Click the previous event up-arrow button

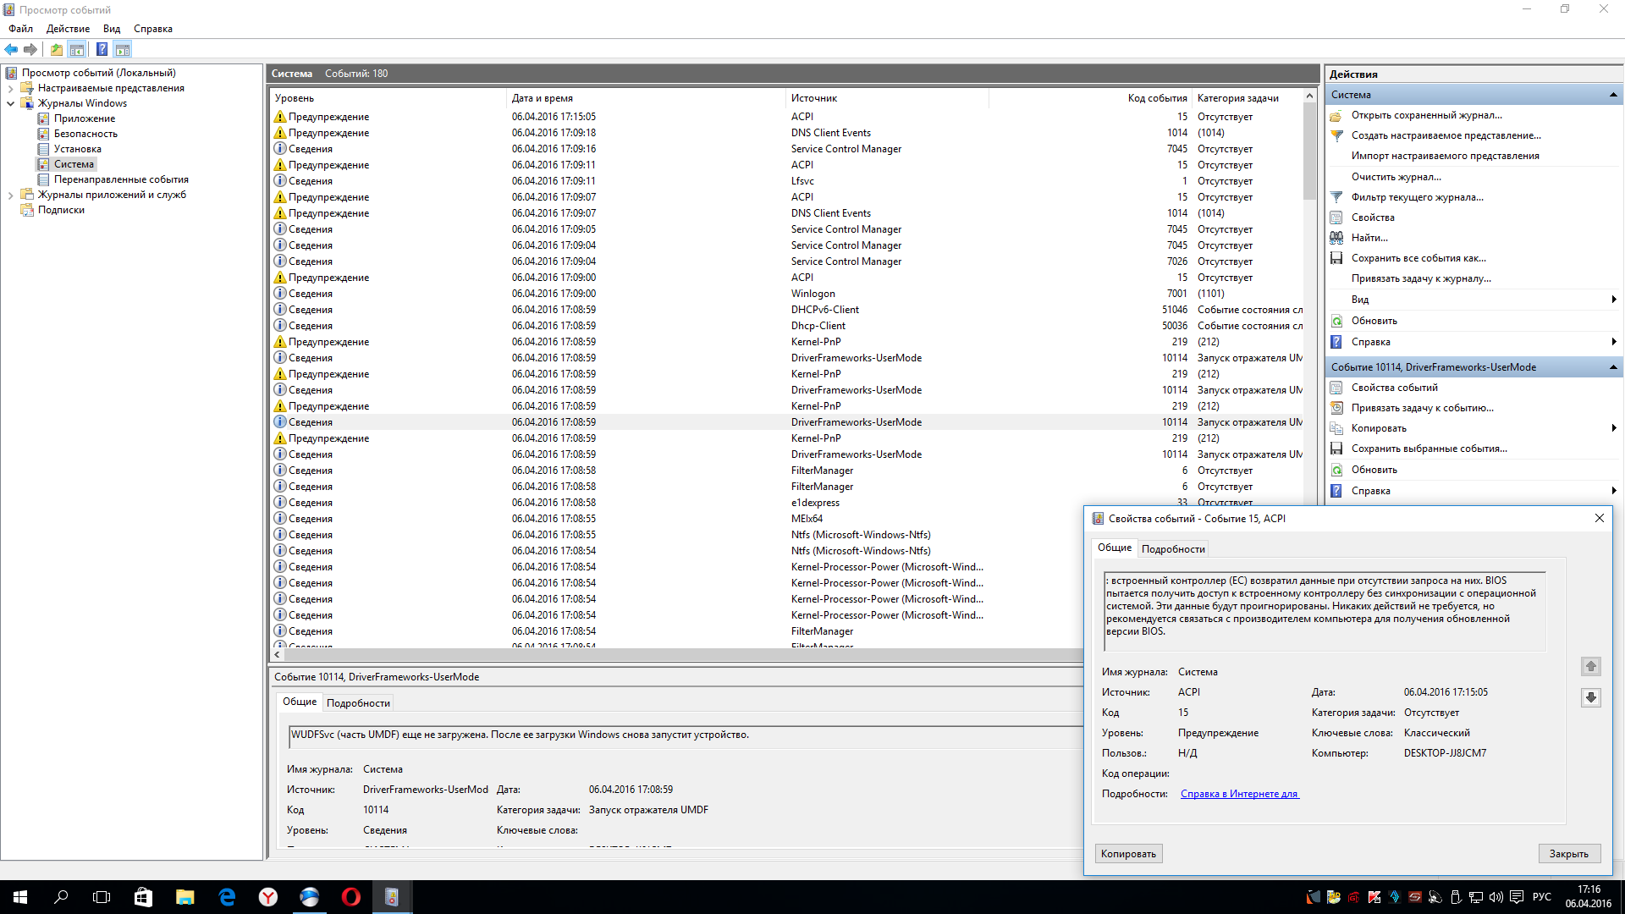click(x=1590, y=667)
